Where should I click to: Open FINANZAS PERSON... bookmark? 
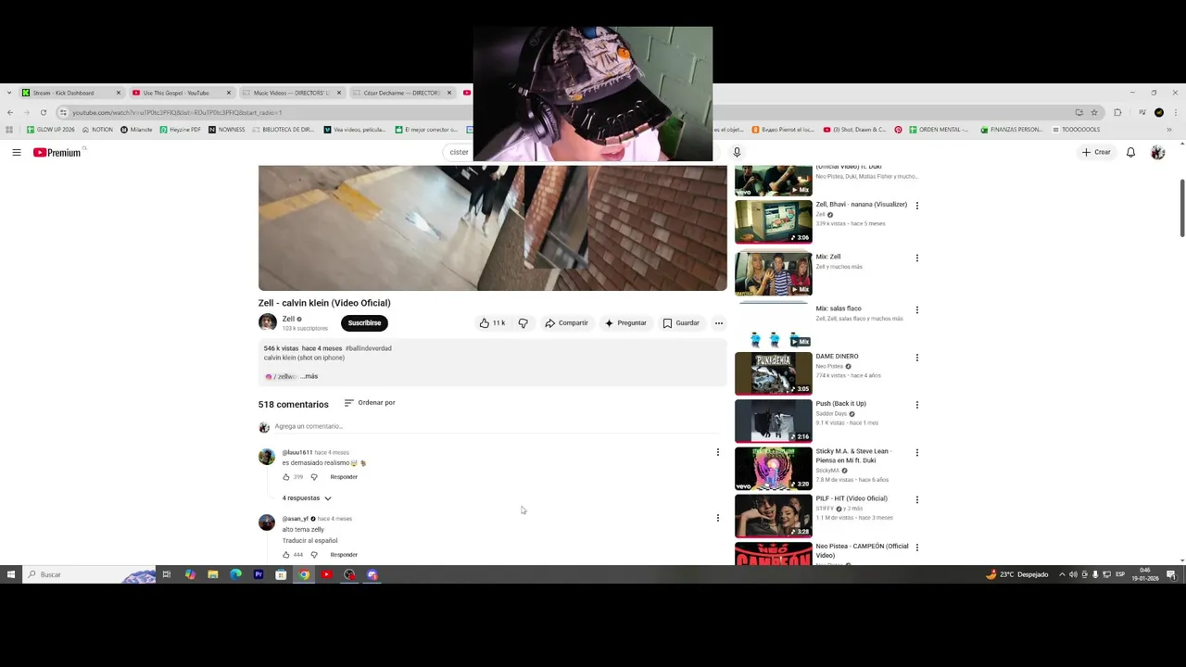pyautogui.click(x=1011, y=130)
